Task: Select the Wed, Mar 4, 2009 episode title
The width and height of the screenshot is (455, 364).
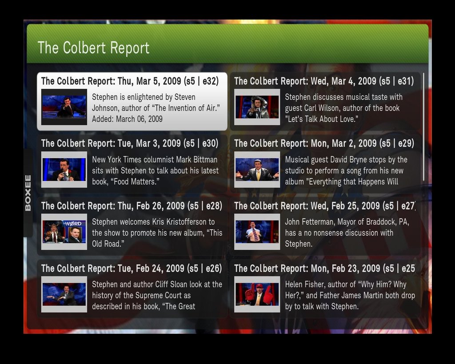Action: click(324, 81)
